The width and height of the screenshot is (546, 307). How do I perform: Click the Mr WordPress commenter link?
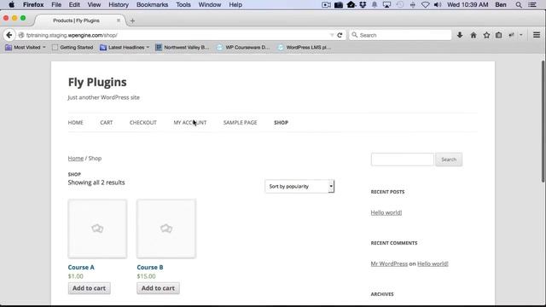click(389, 264)
